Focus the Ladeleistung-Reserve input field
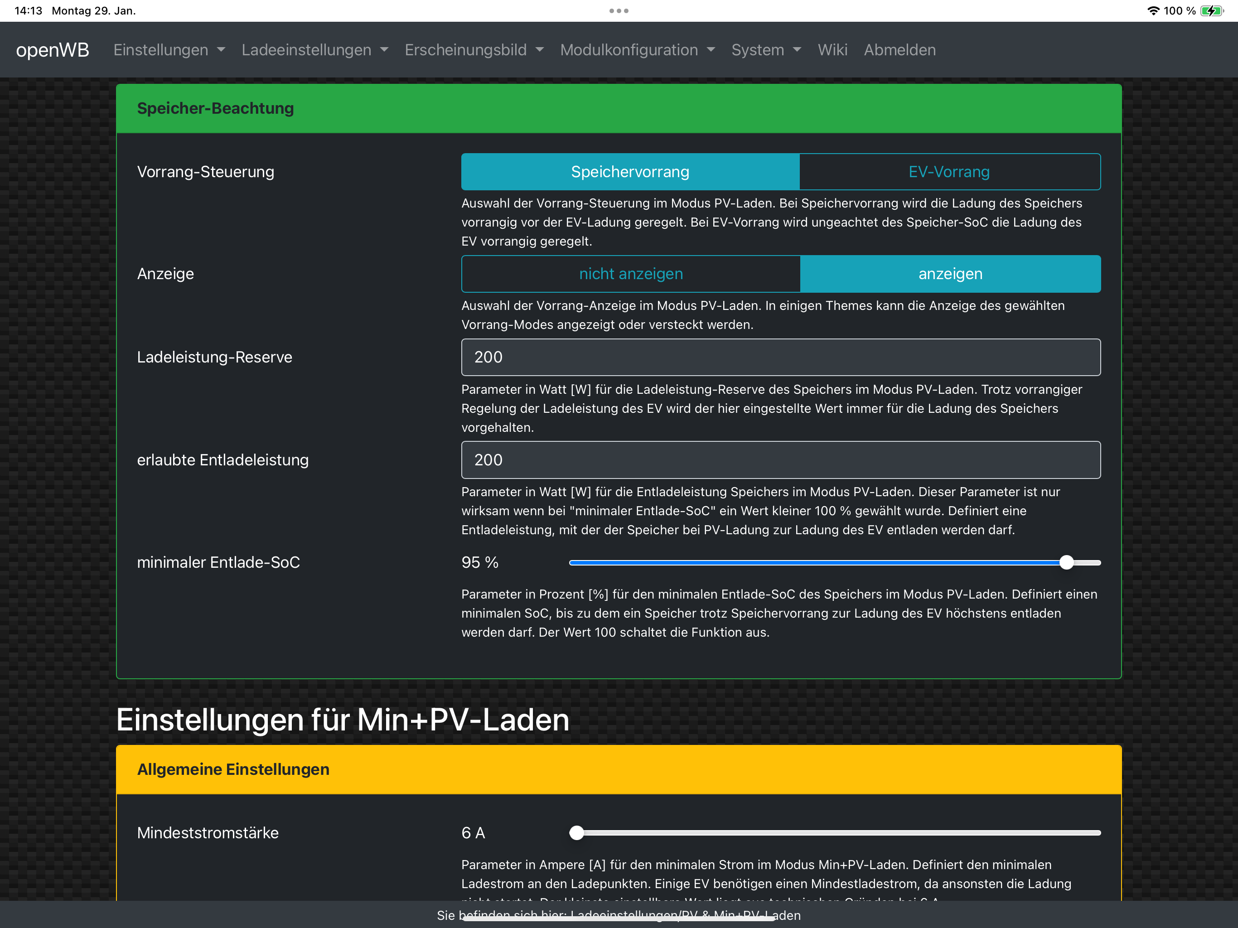 click(x=780, y=357)
